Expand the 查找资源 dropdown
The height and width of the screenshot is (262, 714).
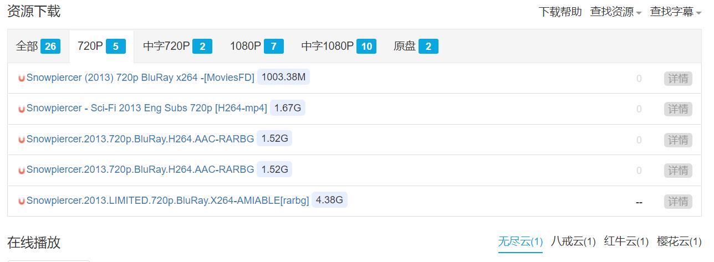click(x=615, y=12)
